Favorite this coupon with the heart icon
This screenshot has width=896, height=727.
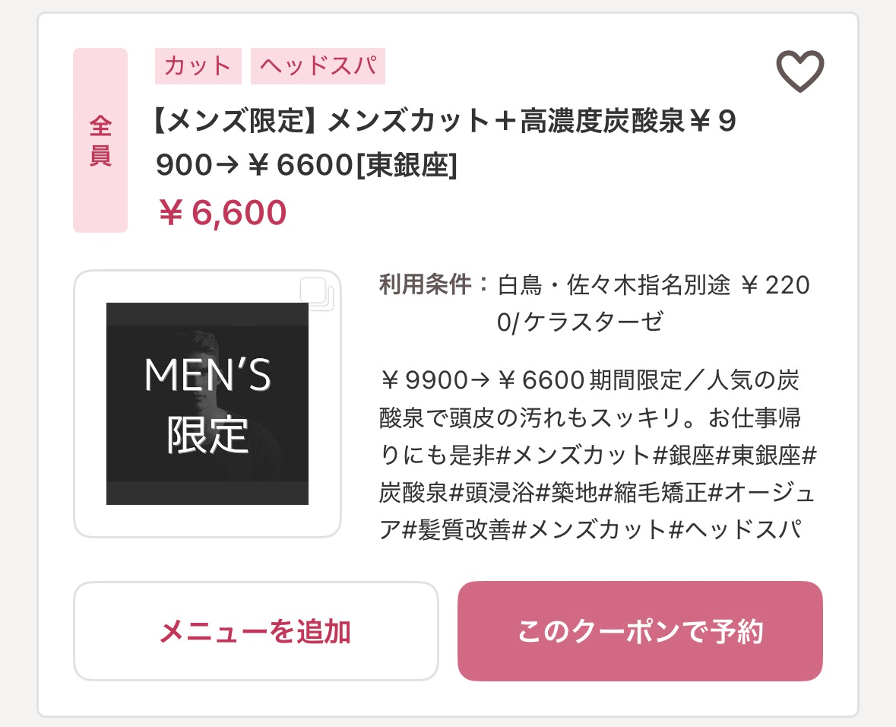point(799,71)
